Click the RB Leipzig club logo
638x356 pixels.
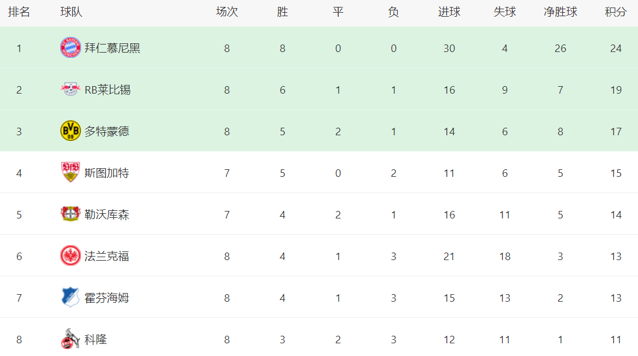(x=71, y=90)
